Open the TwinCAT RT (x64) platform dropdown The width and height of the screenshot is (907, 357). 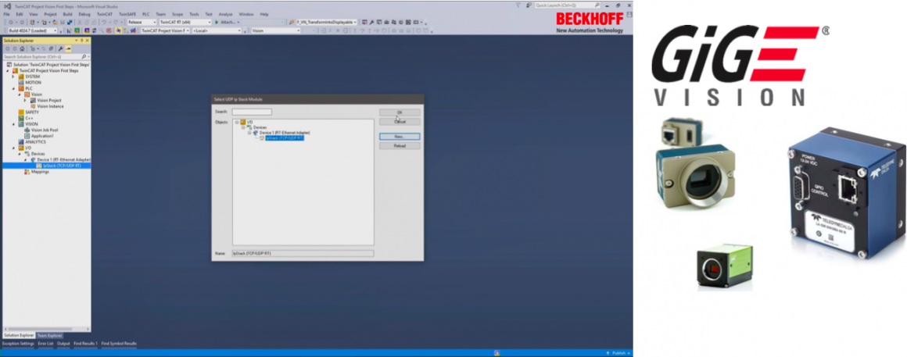tap(210, 22)
